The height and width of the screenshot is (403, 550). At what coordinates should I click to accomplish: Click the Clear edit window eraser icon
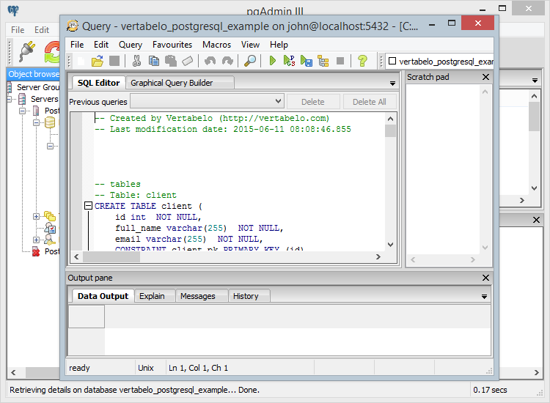point(188,61)
